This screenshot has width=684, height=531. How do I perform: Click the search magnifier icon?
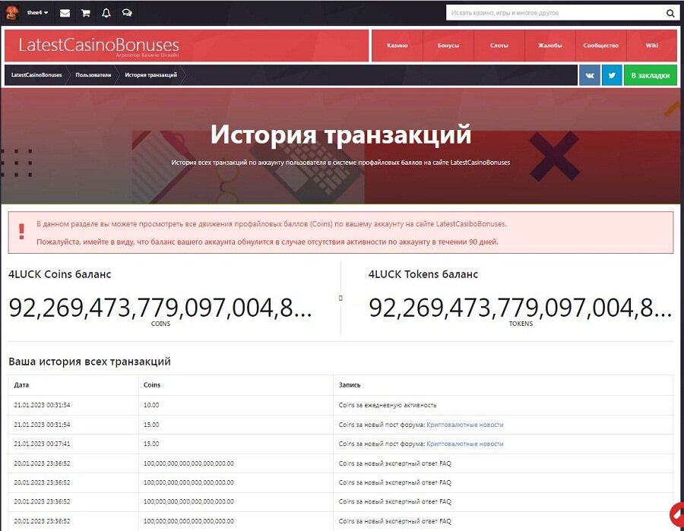(670, 13)
